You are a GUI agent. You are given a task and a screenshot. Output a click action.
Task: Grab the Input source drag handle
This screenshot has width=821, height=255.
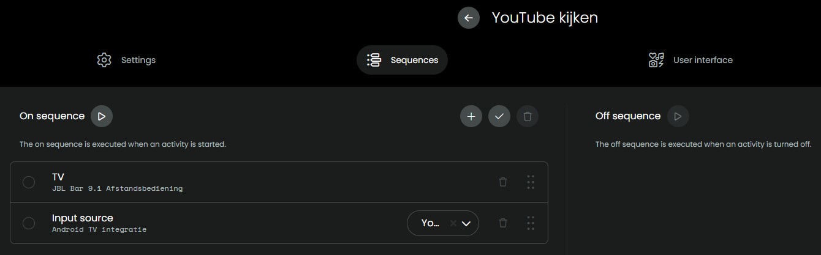[531, 223]
